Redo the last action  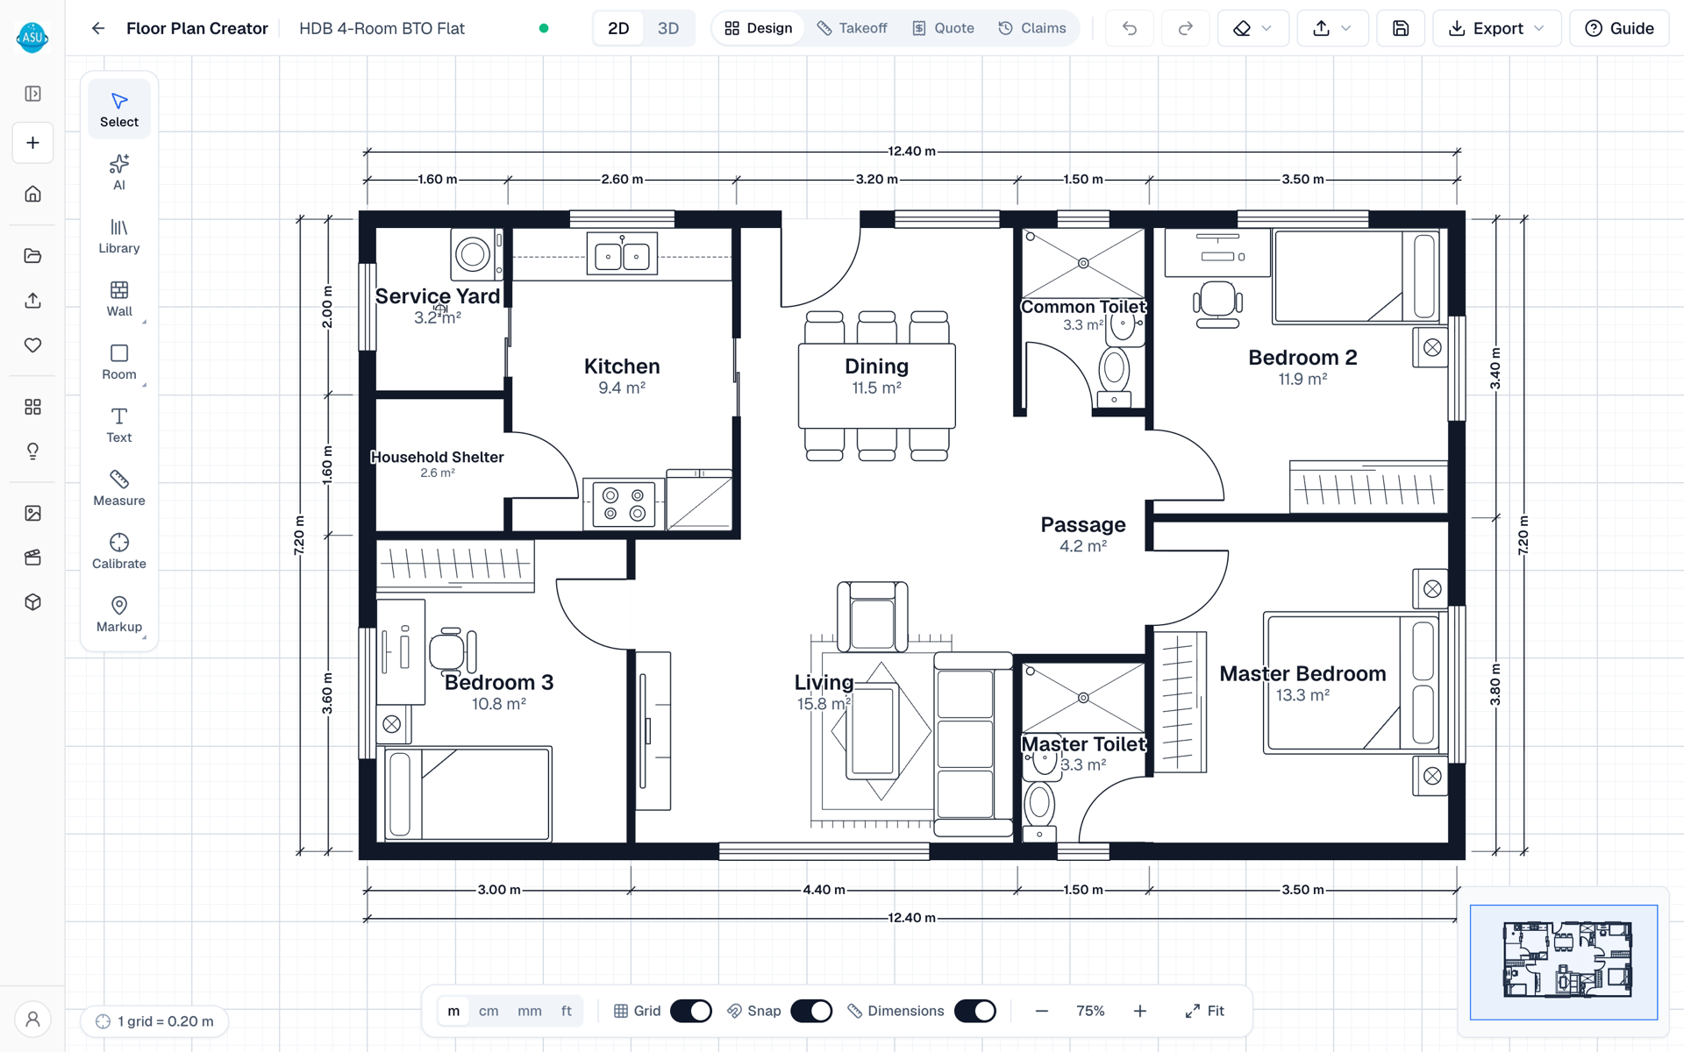pyautogui.click(x=1185, y=28)
